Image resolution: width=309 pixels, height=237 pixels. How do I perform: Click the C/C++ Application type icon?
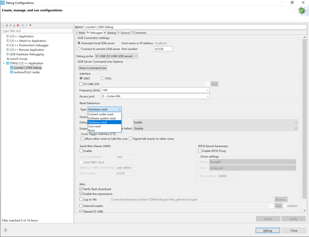(8, 36)
